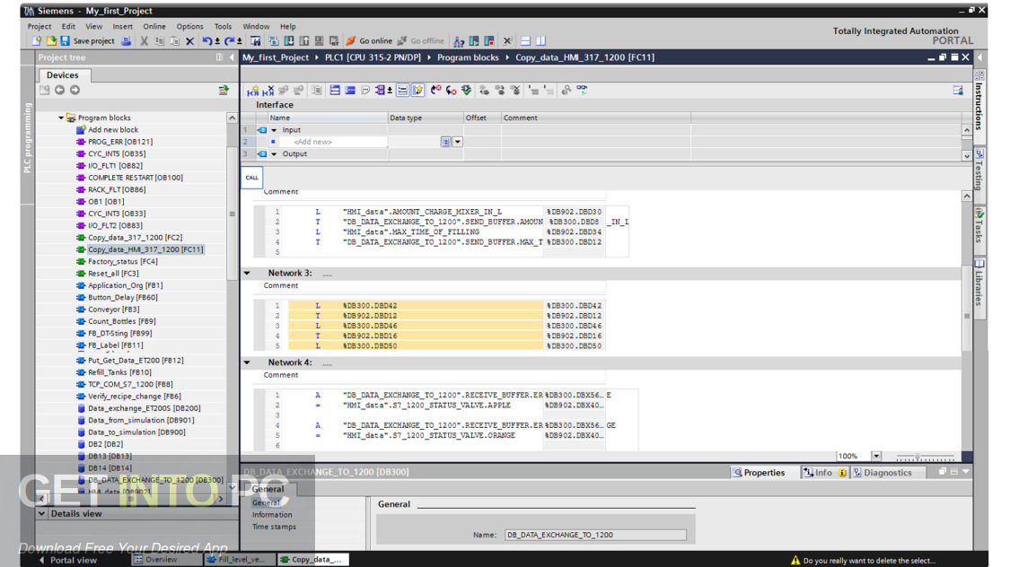The height and width of the screenshot is (567, 1010).
Task: Click the New project icon
Action: tap(37, 40)
